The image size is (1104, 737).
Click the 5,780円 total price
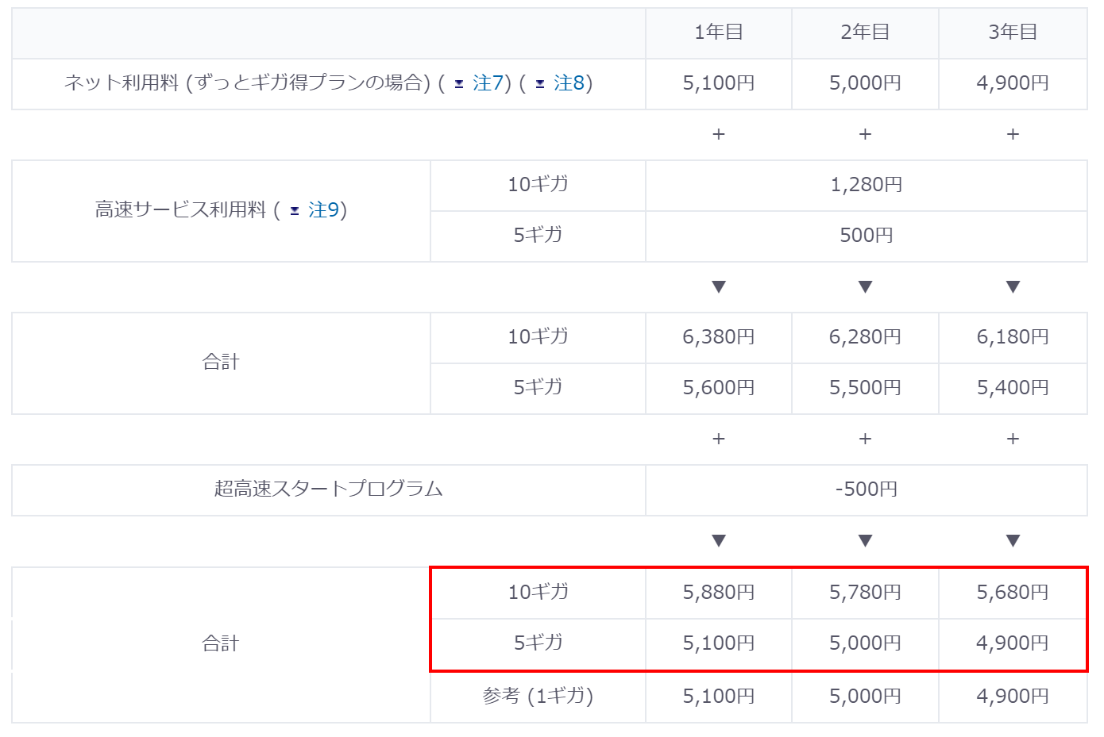(865, 593)
